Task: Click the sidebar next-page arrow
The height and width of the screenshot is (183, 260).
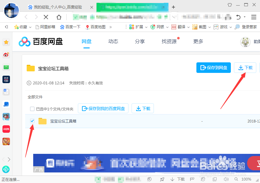Action: [9, 159]
